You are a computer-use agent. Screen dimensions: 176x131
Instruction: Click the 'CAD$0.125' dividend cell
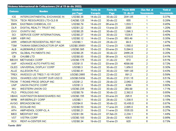click(x=77, y=21)
